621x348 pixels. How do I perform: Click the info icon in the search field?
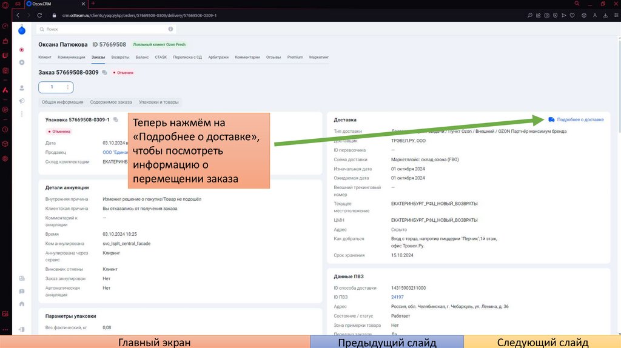pyautogui.click(x=170, y=29)
